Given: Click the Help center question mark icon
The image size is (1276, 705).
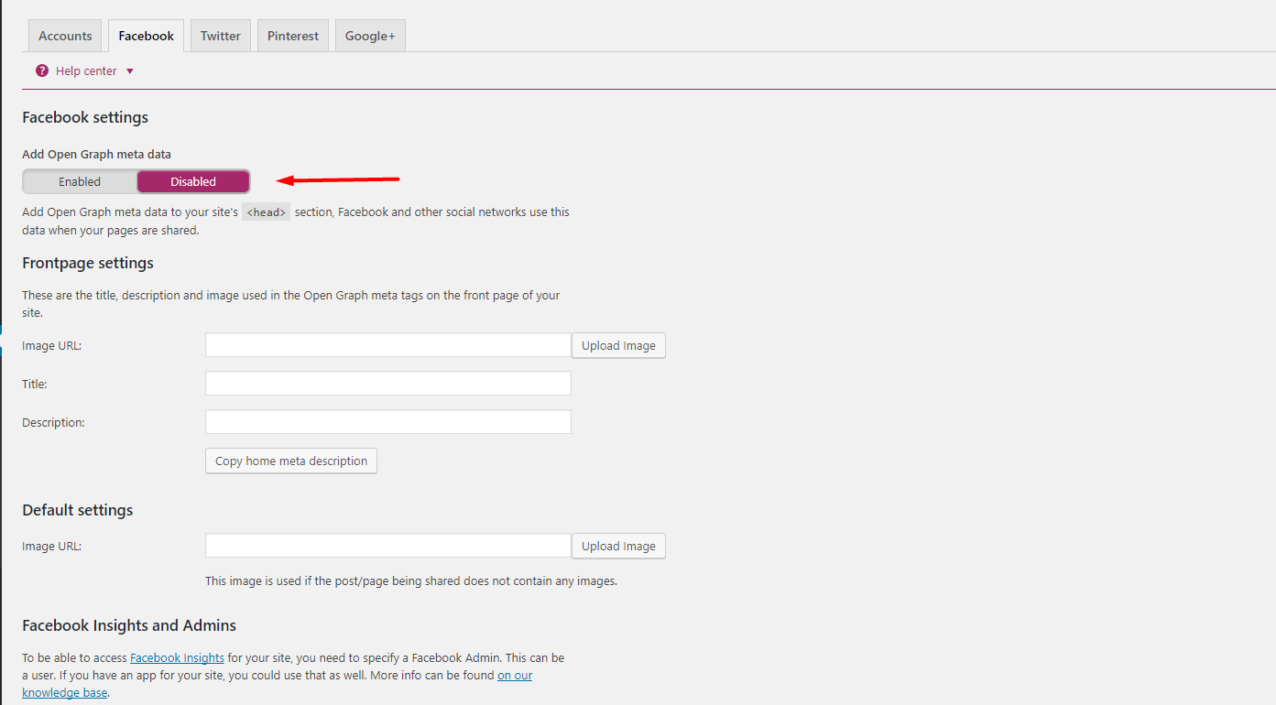Looking at the screenshot, I should [42, 70].
